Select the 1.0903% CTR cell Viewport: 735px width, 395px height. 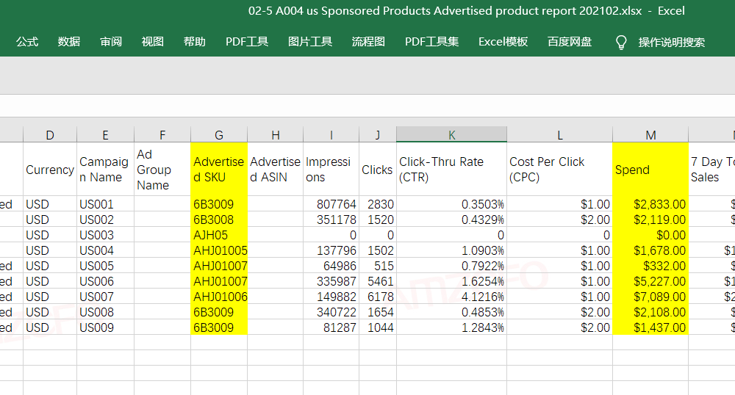click(451, 250)
